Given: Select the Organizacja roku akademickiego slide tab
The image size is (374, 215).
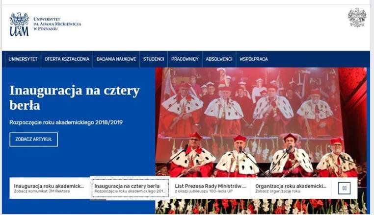Looking at the screenshot, I should pyautogui.click(x=291, y=188).
